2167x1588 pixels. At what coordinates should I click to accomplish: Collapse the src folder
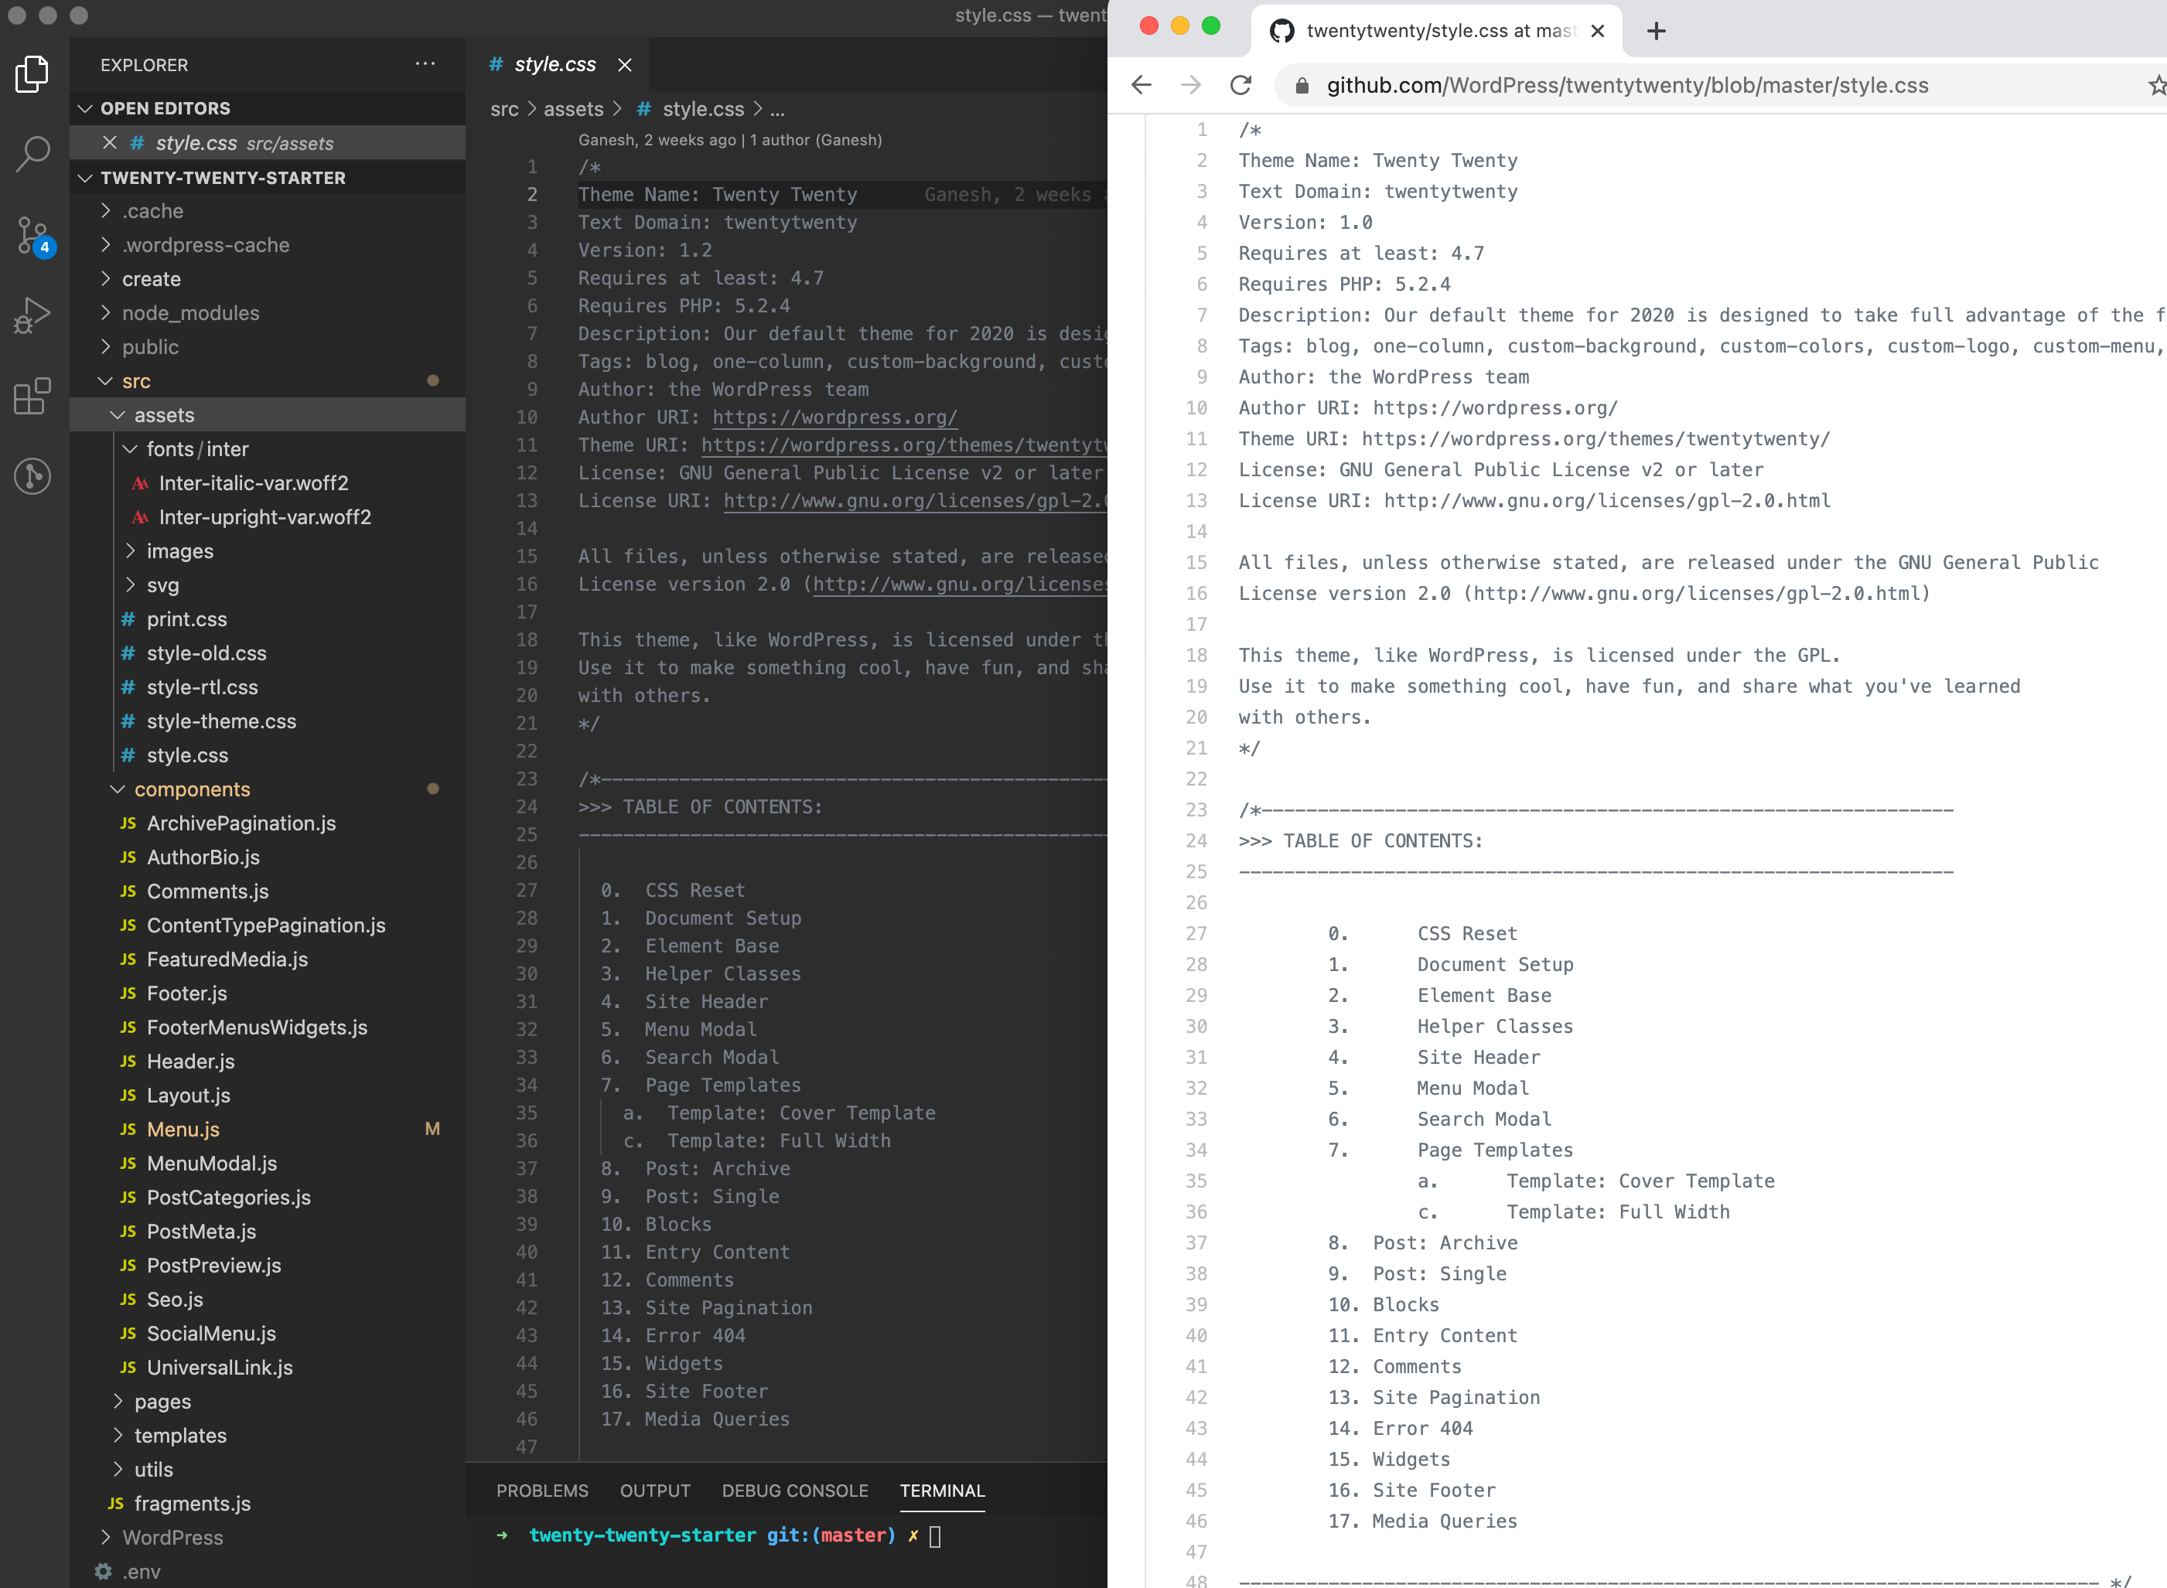(x=135, y=382)
